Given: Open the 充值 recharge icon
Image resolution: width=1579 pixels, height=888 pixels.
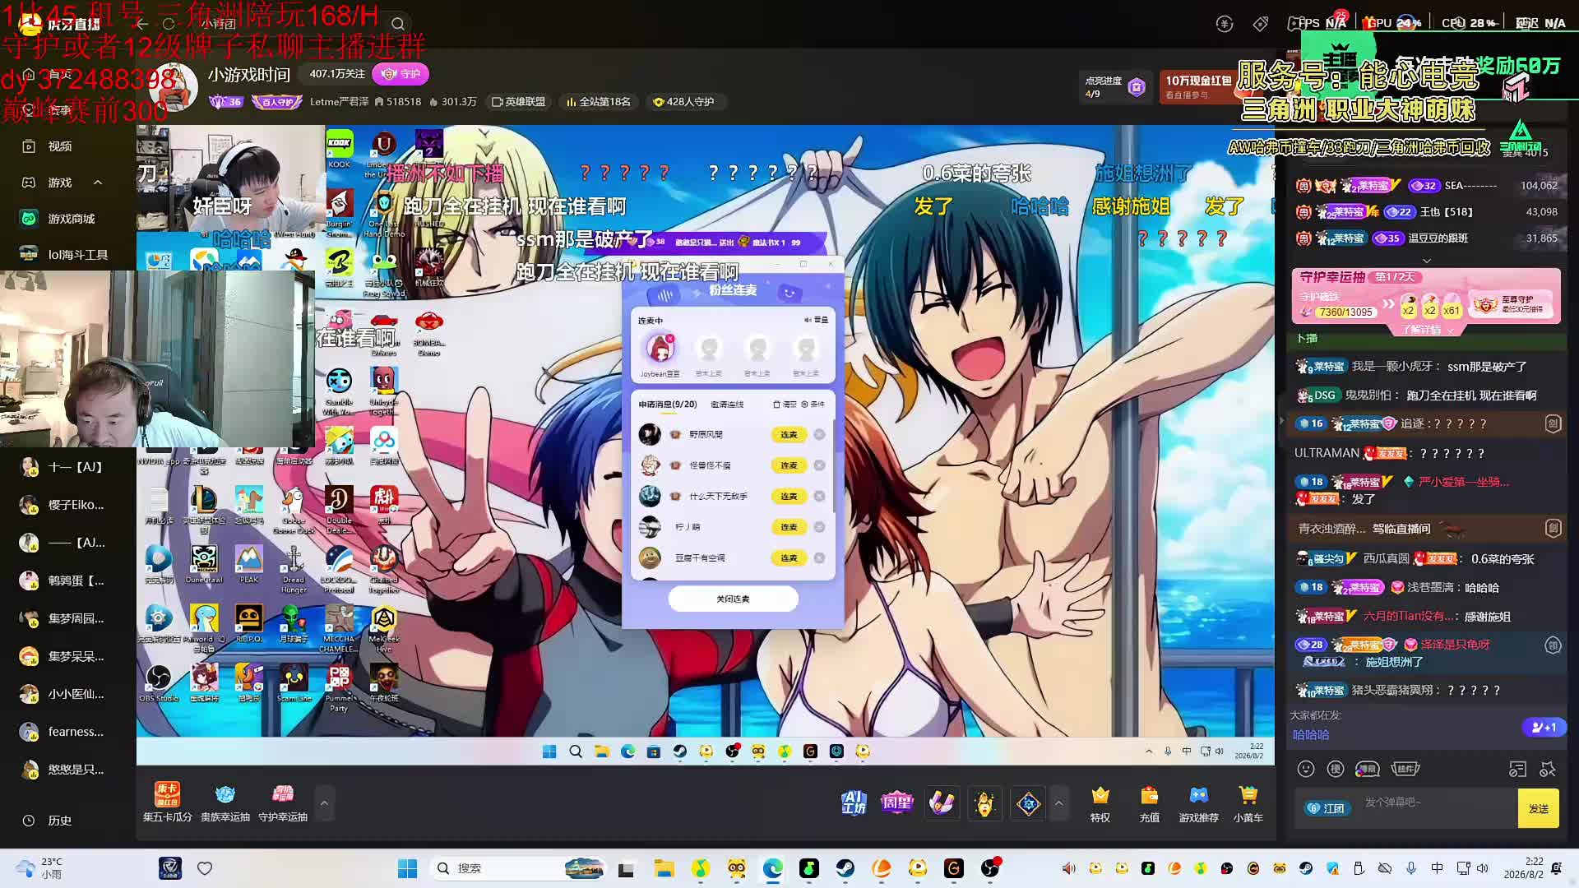Looking at the screenshot, I should 1150,803.
